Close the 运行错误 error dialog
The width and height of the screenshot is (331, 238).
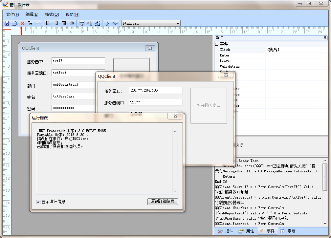tap(175, 116)
